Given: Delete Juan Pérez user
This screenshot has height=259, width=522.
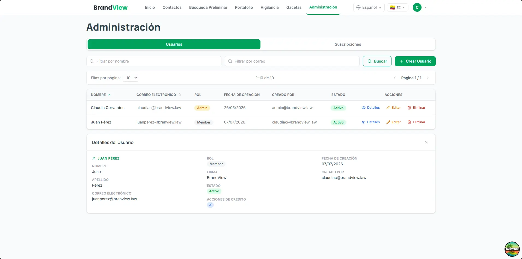Looking at the screenshot, I should 416,122.
